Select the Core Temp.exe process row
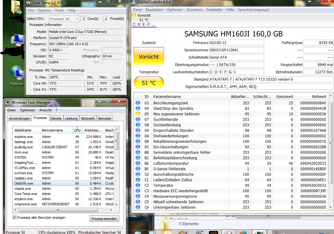The image size is (334, 234). (x=63, y=194)
